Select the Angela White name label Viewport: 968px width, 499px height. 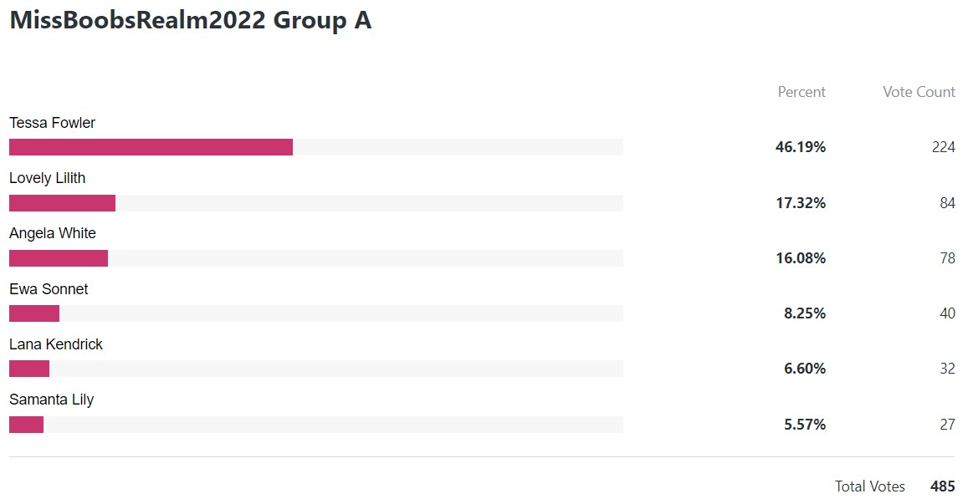pos(53,233)
